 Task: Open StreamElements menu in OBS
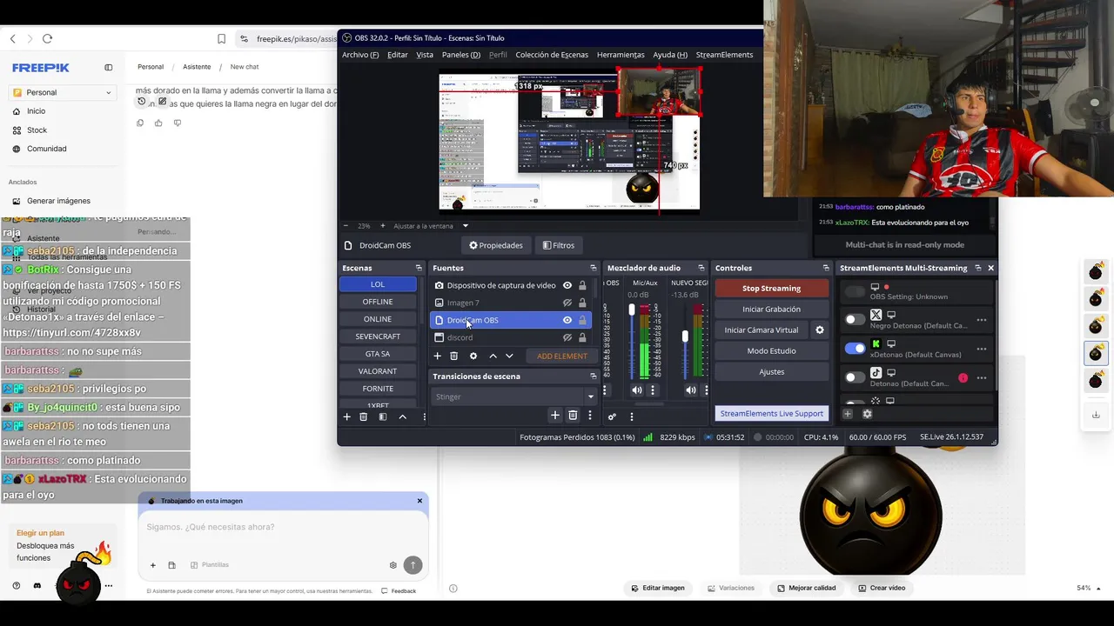(x=724, y=55)
